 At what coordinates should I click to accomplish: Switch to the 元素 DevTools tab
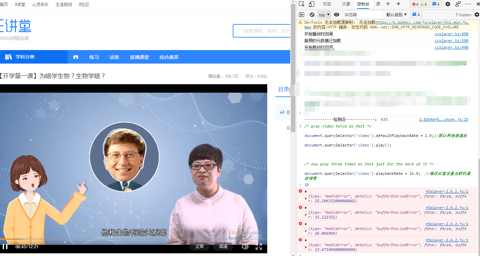(x=346, y=4)
